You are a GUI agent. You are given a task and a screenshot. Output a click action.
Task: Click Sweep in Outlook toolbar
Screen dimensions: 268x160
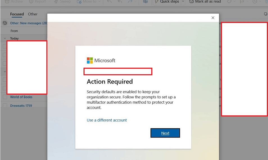coord(62,1)
